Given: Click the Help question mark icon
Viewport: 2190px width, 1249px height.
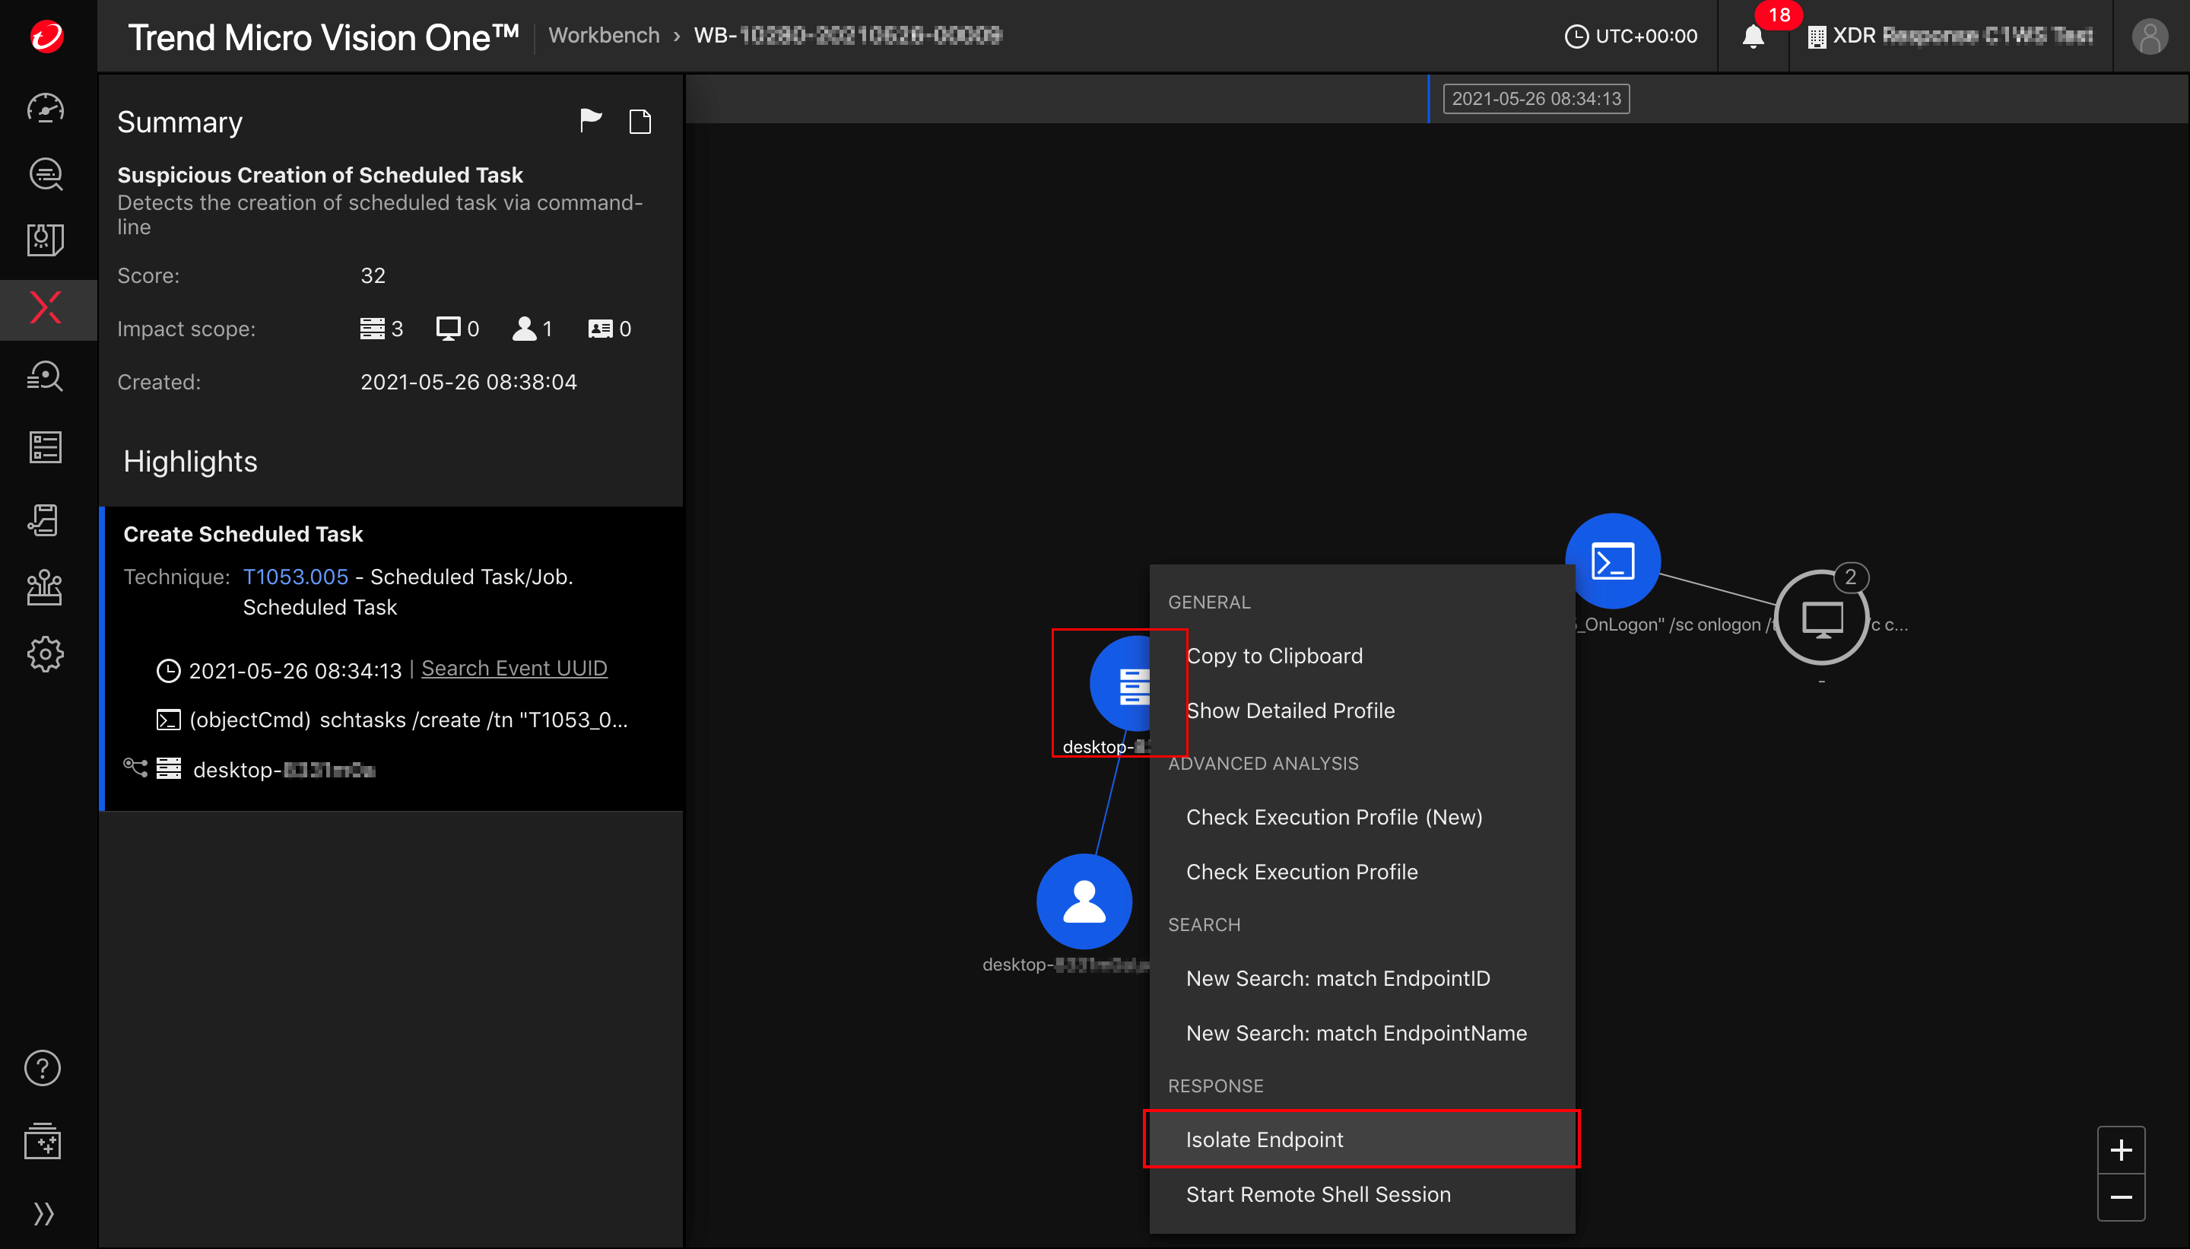Looking at the screenshot, I should pyautogui.click(x=43, y=1070).
